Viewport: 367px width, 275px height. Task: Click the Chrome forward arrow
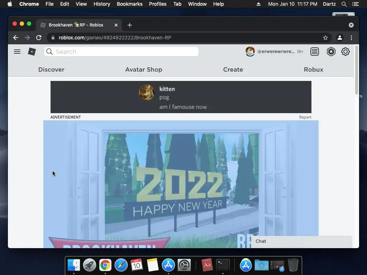point(27,38)
